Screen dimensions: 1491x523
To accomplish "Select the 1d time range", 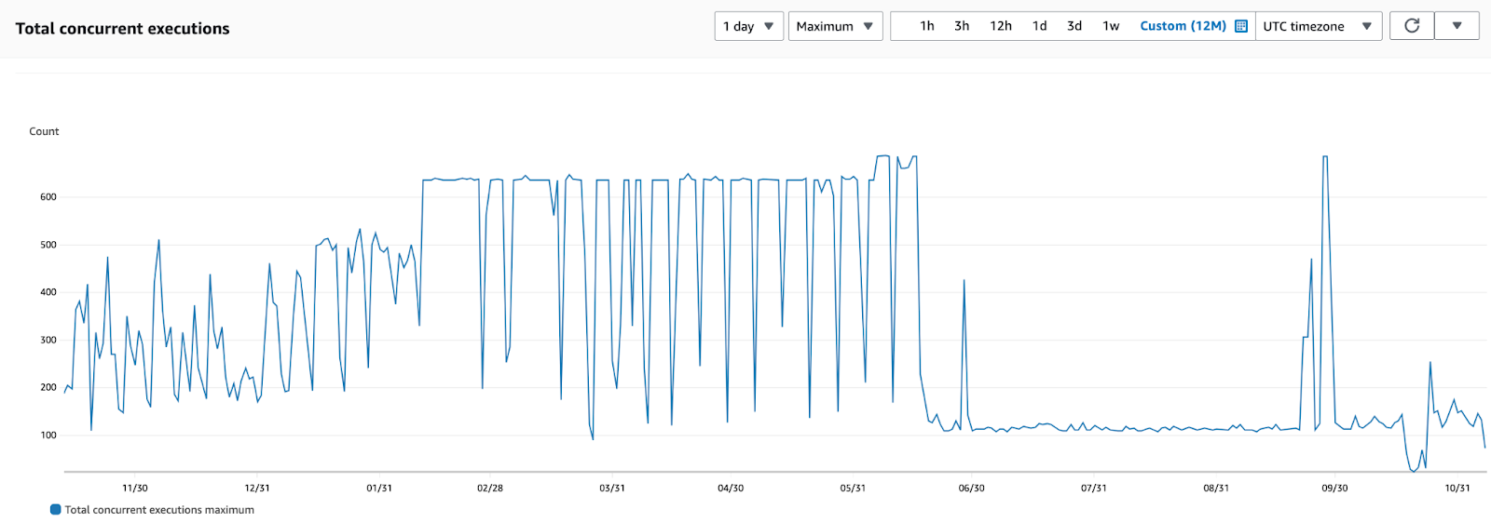I will (1040, 26).
